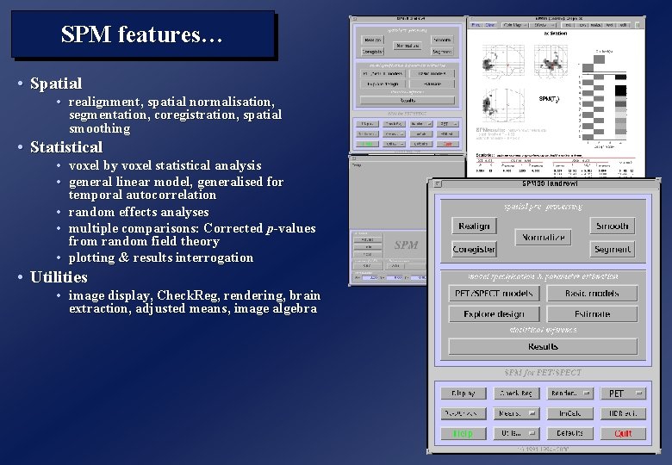The image size is (672, 465).
Task: Open the Render dropdown in large SPM99 window
Action: pos(570,393)
